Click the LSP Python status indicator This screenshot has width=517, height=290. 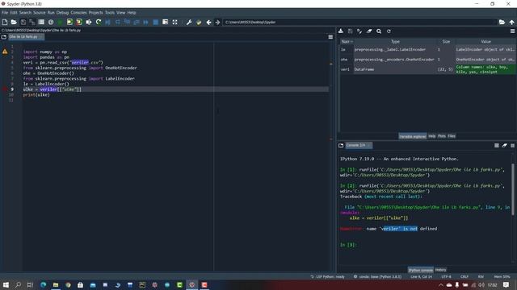click(x=327, y=276)
